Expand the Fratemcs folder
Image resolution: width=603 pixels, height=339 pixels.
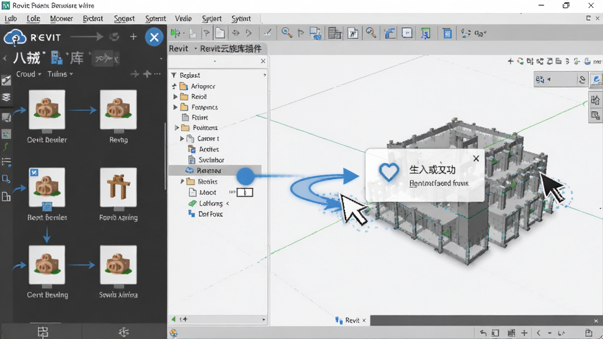click(175, 107)
